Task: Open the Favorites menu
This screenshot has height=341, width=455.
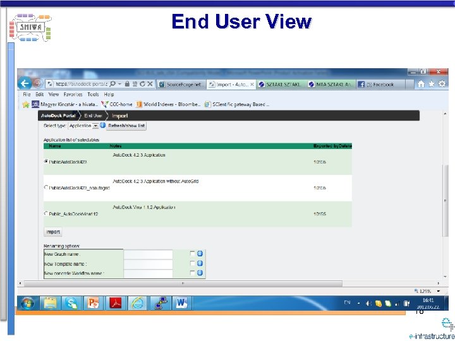Action: [x=73, y=94]
